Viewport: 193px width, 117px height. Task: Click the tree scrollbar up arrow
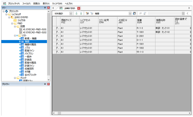48,12
